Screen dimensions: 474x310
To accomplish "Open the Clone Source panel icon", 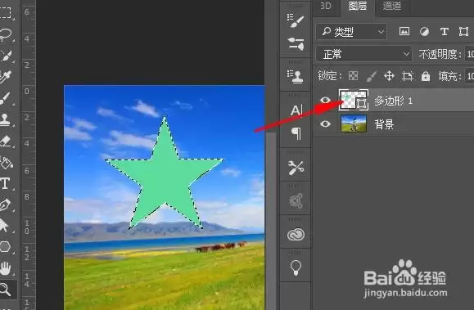I will pos(296,77).
